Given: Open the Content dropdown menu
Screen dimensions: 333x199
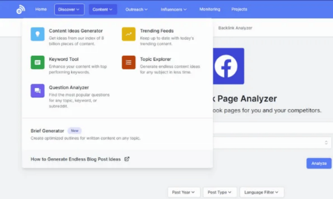Looking at the screenshot, I should click(x=103, y=9).
